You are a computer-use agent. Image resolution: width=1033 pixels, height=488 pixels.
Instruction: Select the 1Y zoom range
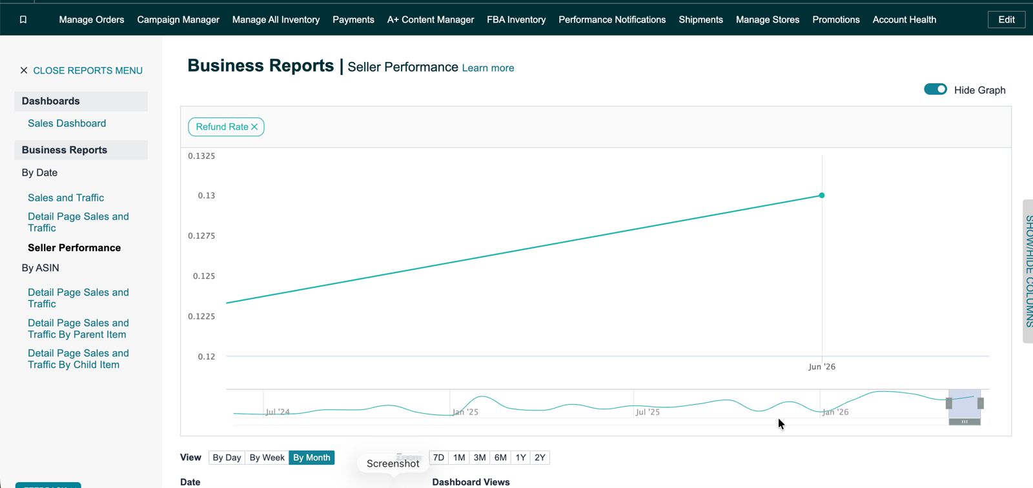pos(520,458)
